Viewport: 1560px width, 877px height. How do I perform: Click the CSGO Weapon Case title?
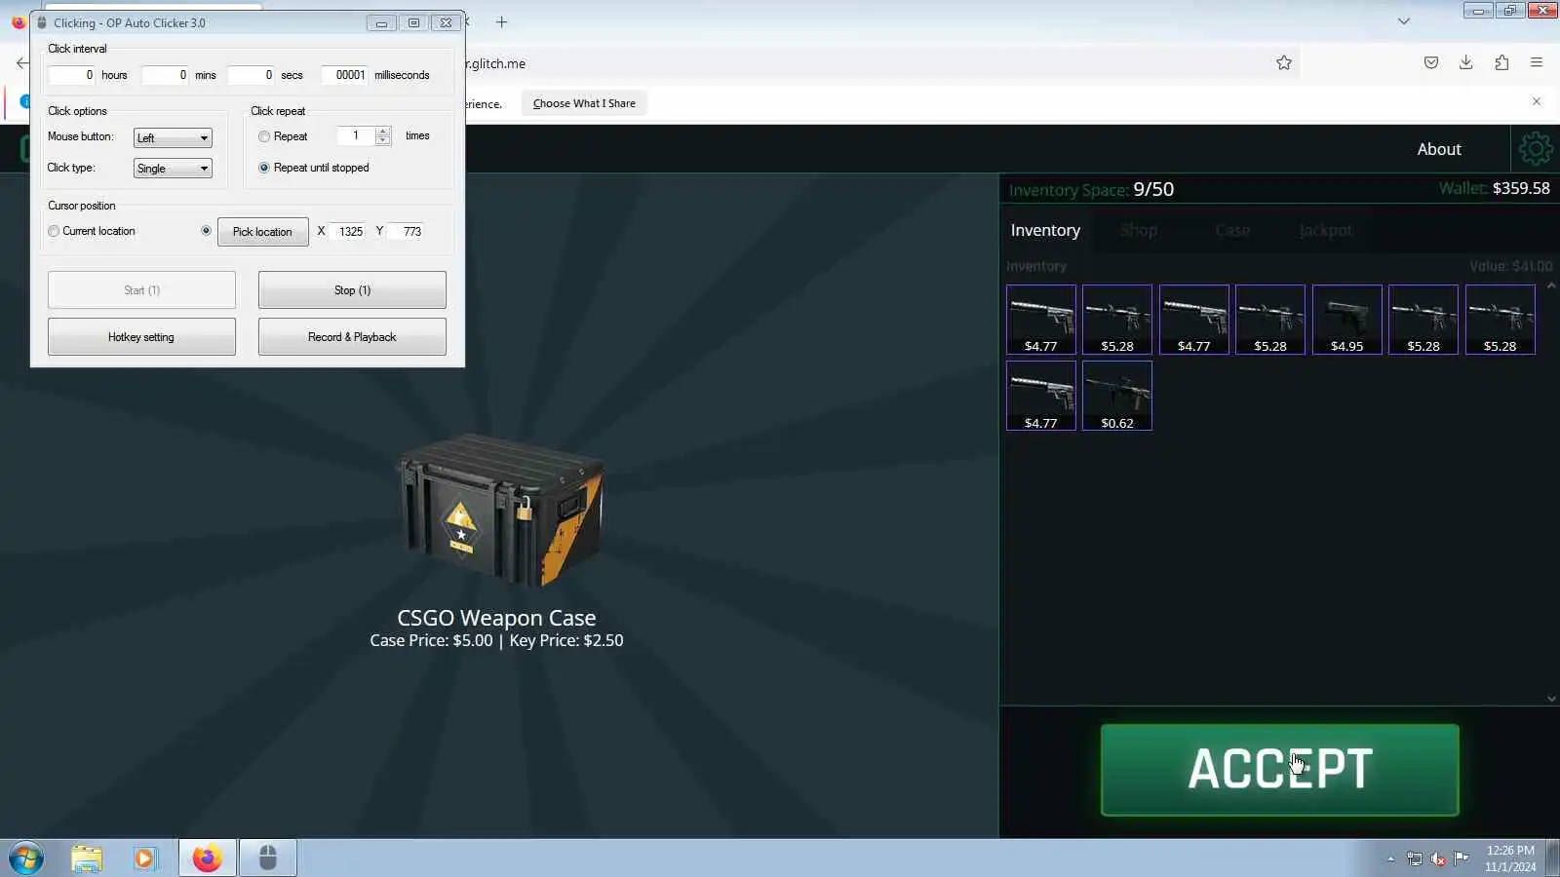pyautogui.click(x=496, y=618)
